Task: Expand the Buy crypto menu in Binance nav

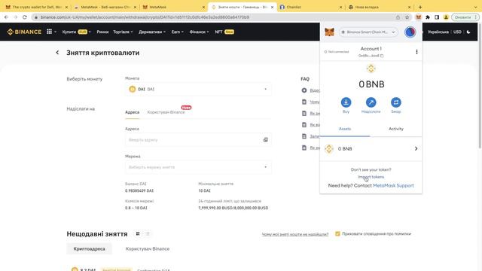Action: point(76,32)
